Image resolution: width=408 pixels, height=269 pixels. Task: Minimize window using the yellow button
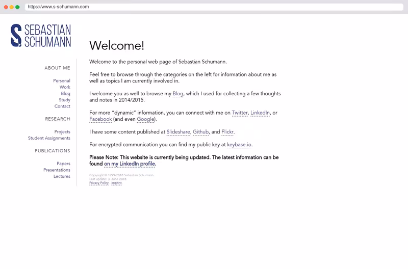[x=12, y=7]
